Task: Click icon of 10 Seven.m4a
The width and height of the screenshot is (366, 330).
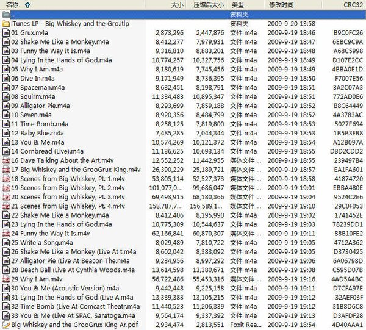Action: coord(6,115)
